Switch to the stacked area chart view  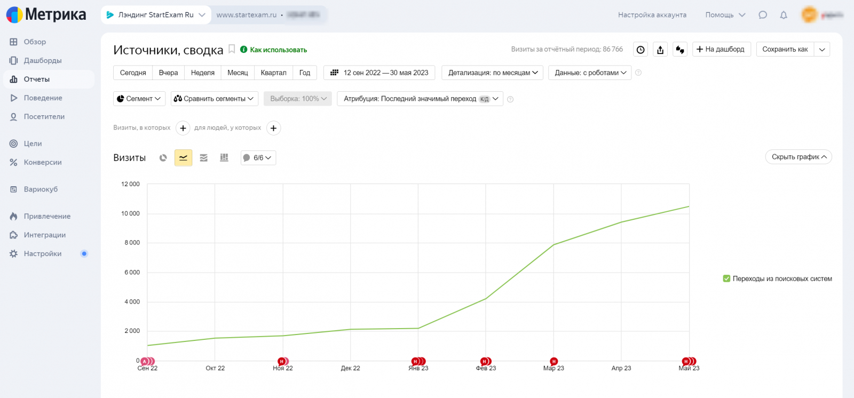point(204,158)
